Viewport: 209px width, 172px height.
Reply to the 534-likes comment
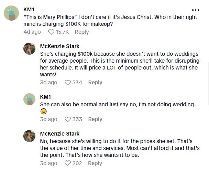pyautogui.click(x=95, y=83)
